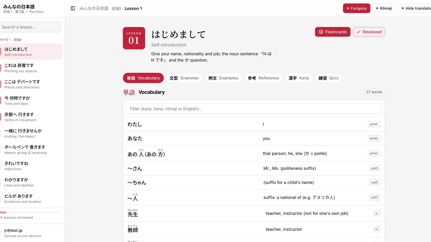
Task: Click the ～ちゃん suffix entry
Action: [137, 183]
